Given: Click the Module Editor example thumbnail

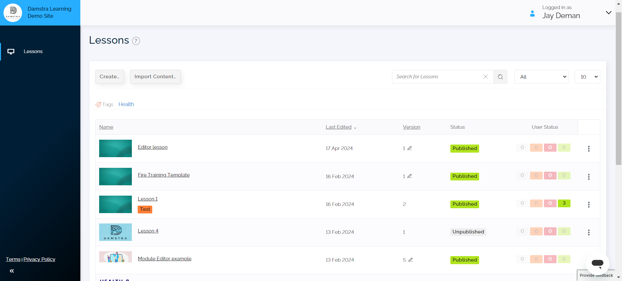Looking at the screenshot, I should (x=115, y=257).
